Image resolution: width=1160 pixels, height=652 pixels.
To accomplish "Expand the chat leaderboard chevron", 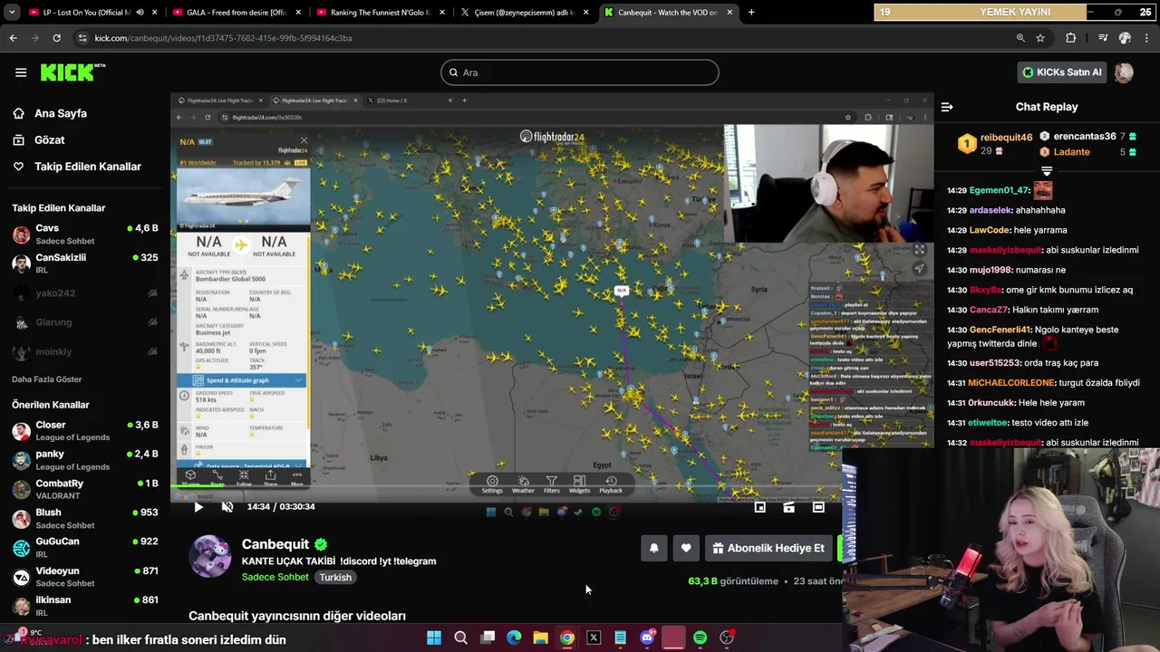I will [x=1047, y=170].
